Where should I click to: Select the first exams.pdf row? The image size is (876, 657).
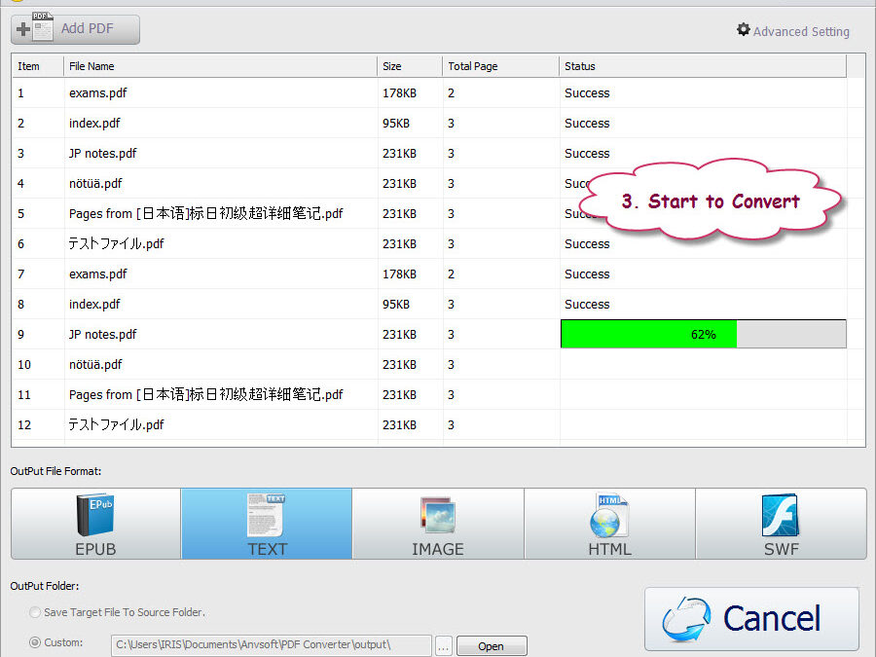(97, 93)
